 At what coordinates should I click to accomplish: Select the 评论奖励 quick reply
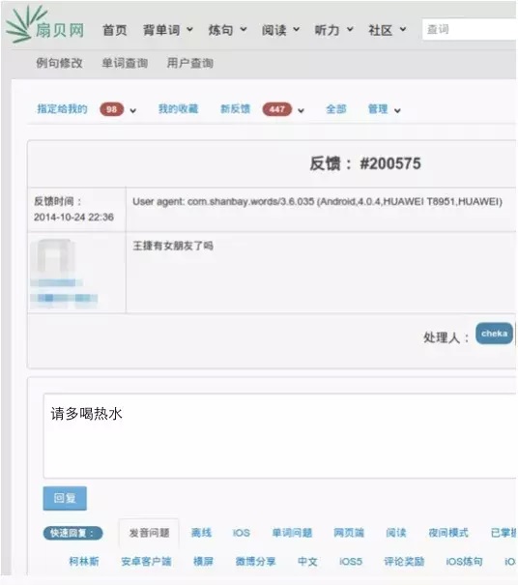pyautogui.click(x=404, y=562)
